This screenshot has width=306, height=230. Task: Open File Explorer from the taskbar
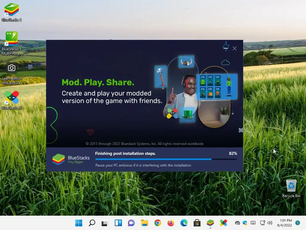pyautogui.click(x=145, y=223)
